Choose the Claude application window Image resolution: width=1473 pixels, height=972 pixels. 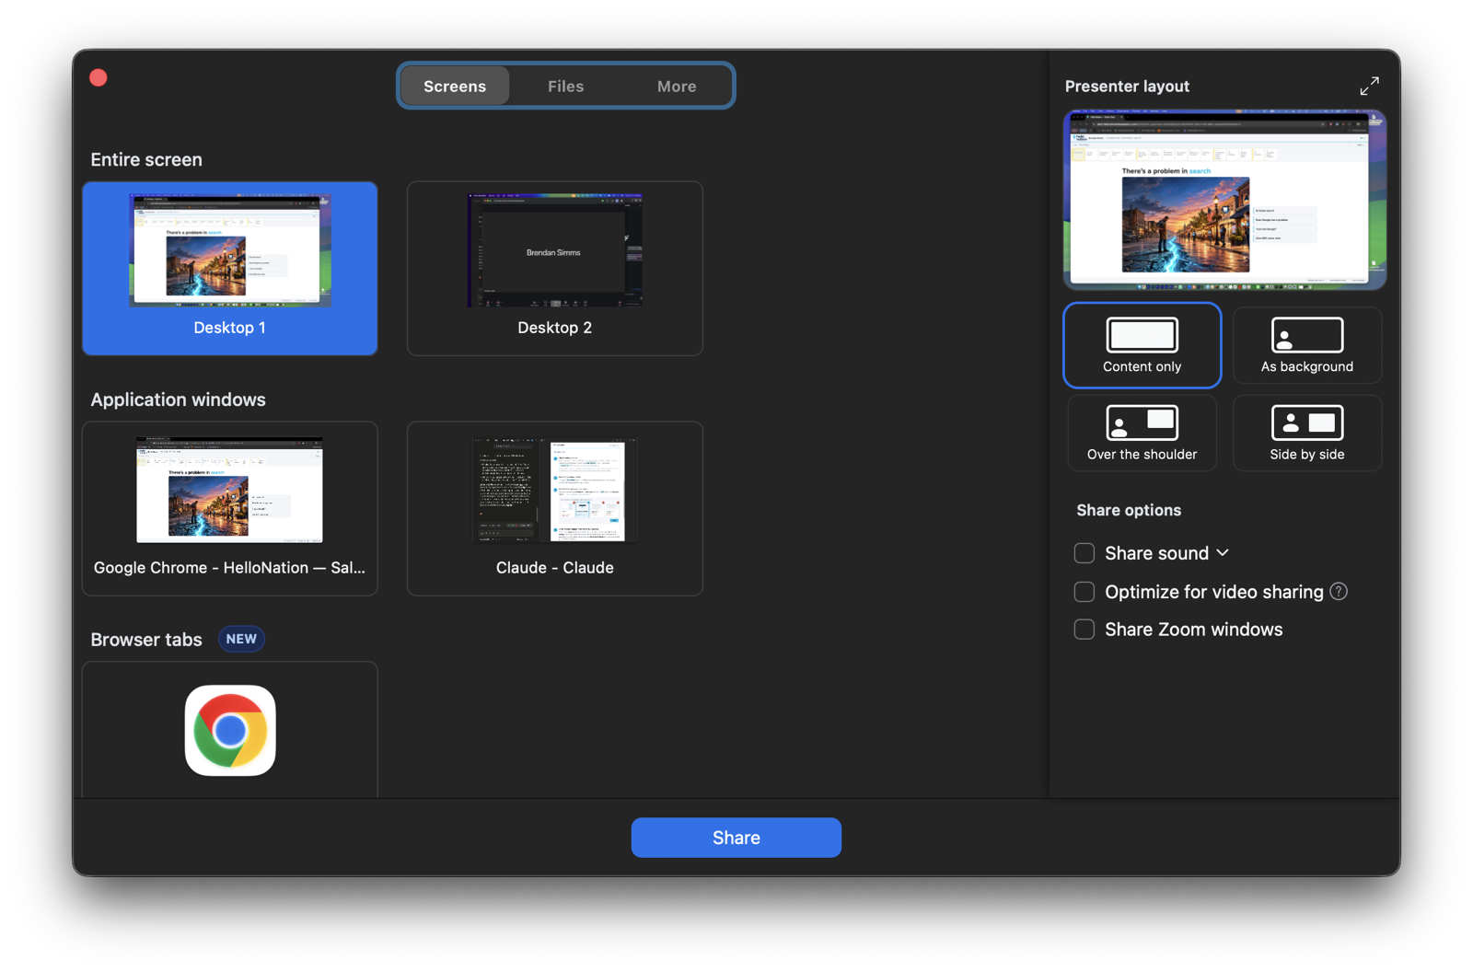(554, 508)
